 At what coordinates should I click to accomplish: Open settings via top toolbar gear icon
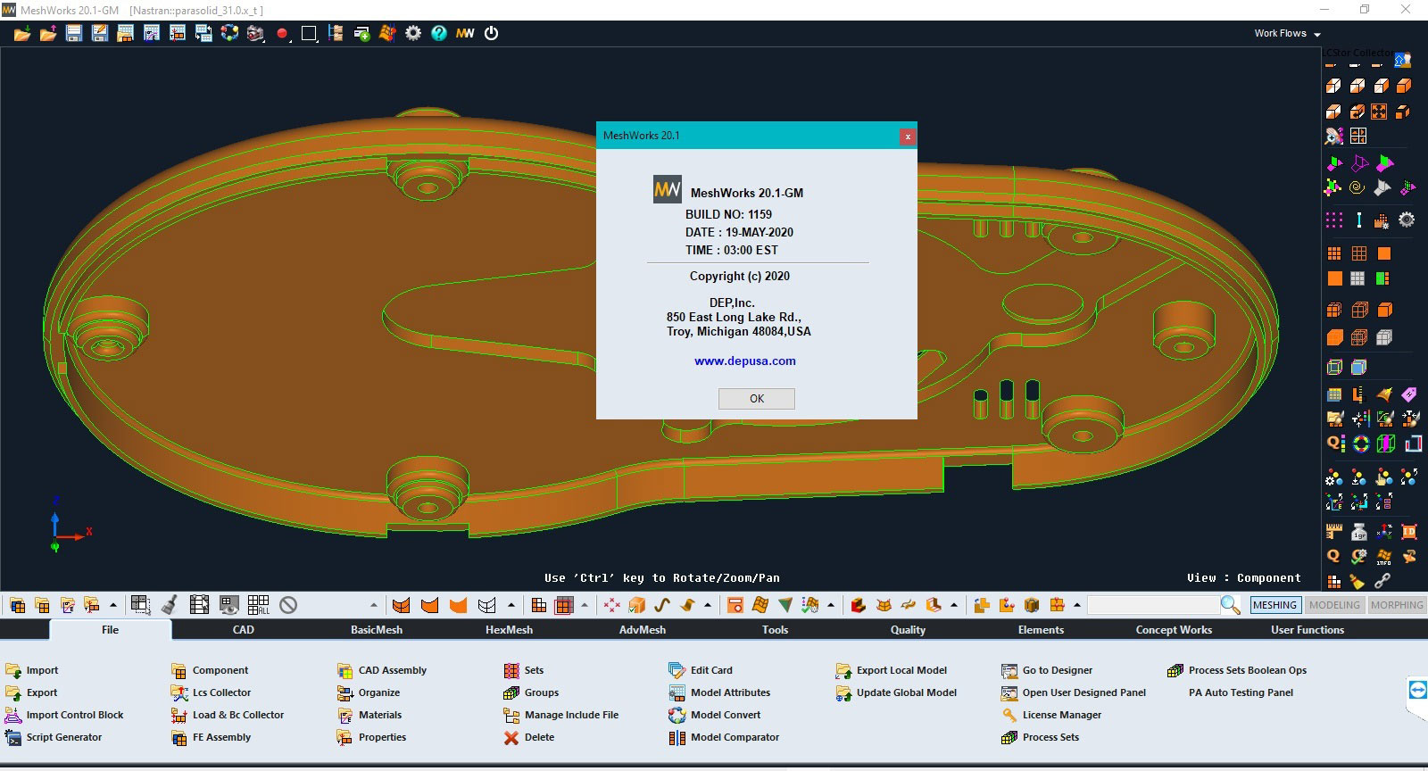pos(413,33)
